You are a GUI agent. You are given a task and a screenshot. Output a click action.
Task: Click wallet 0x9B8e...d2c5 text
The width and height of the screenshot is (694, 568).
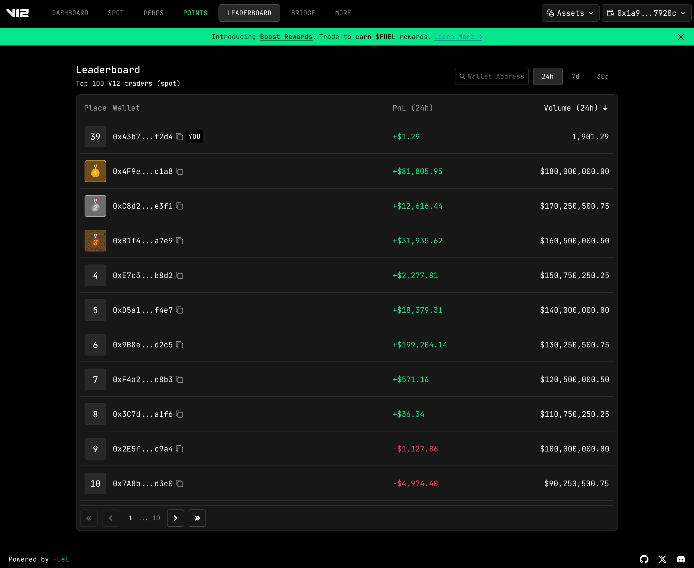point(143,344)
